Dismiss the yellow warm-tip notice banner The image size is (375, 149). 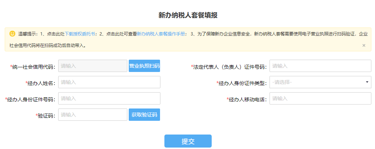pos(364,45)
